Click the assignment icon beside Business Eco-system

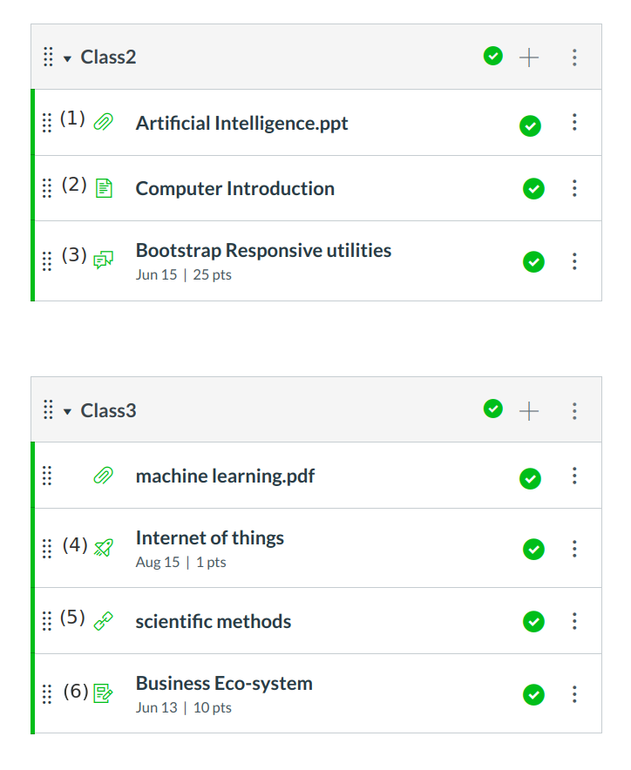[x=103, y=693]
